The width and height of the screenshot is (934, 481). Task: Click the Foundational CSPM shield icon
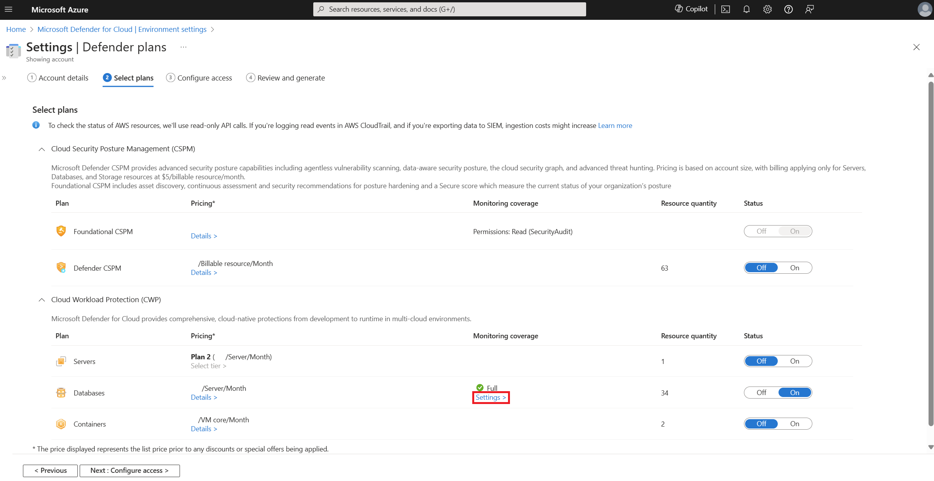tap(61, 231)
